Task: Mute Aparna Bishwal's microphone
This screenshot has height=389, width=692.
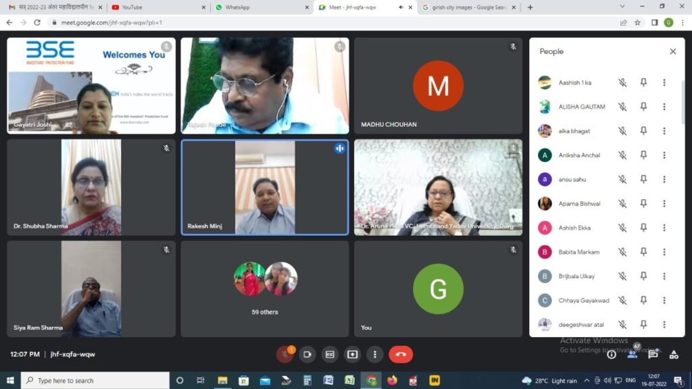Action: (x=622, y=204)
